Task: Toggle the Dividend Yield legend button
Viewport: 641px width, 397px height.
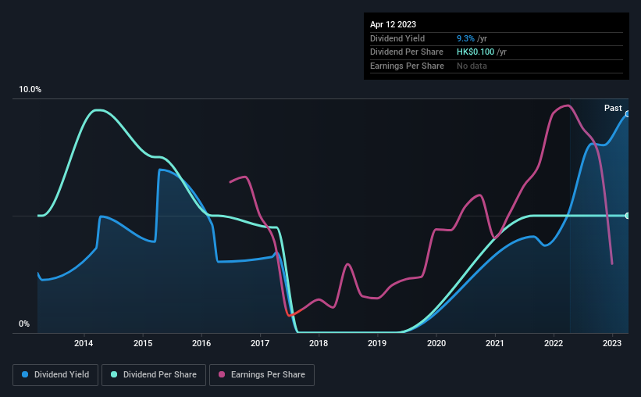Action: 55,375
